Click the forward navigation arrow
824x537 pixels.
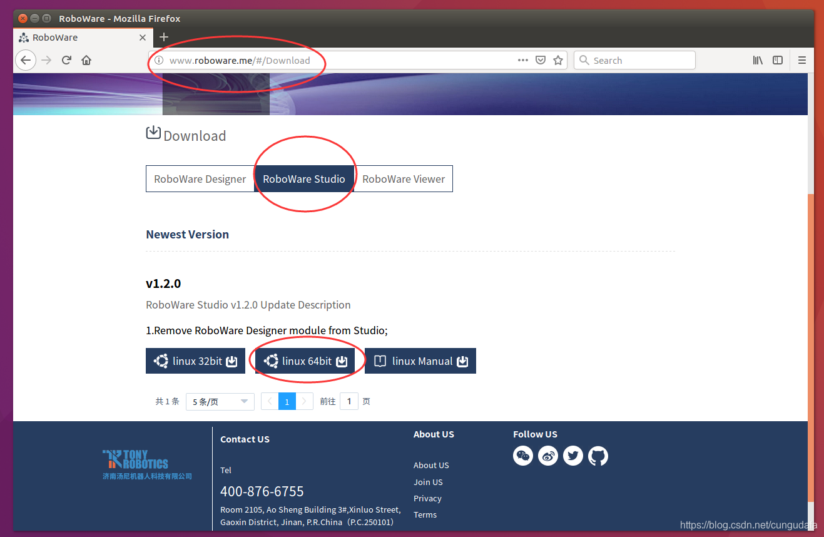pos(46,60)
